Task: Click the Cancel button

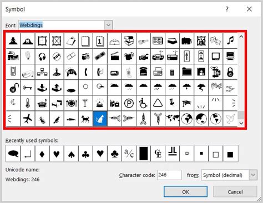Action: tap(235, 192)
